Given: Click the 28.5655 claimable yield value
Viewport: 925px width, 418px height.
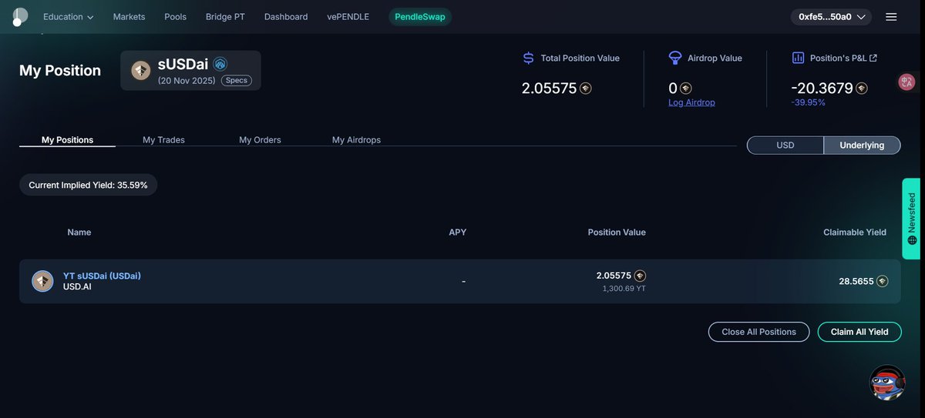Looking at the screenshot, I should [x=856, y=281].
